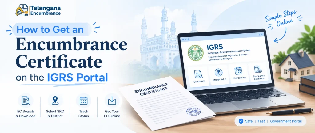Image resolution: width=315 pixels, height=133 pixels.
Task: Click the miniature house model
Action: pos(296,65)
